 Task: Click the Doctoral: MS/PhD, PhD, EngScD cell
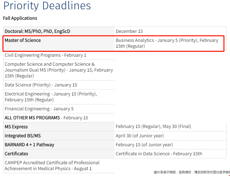pos(37,31)
